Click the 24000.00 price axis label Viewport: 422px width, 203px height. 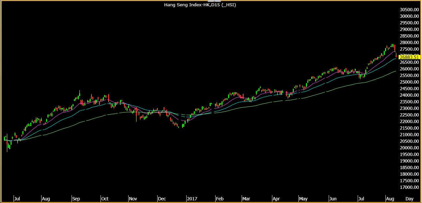coord(409,95)
